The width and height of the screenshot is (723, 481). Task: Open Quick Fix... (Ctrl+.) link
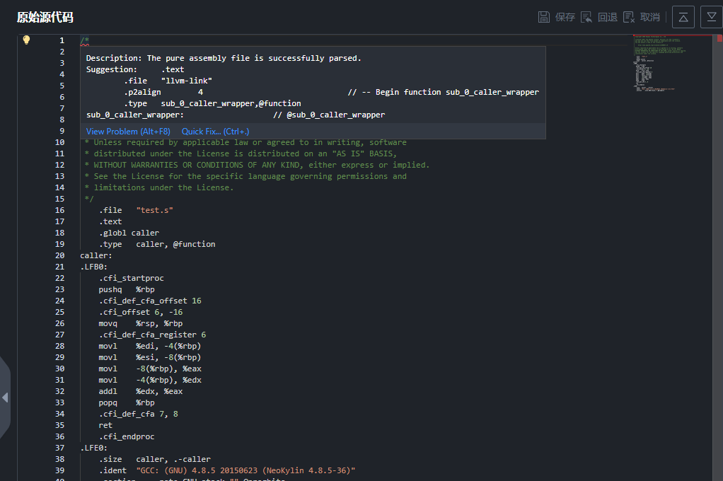tap(215, 132)
